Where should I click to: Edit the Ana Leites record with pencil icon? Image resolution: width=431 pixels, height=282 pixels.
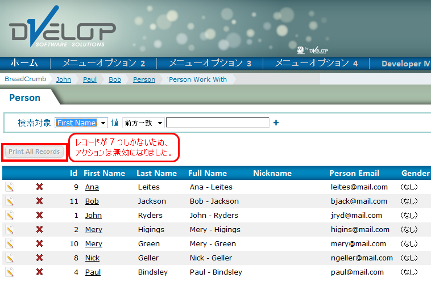[x=10, y=187]
